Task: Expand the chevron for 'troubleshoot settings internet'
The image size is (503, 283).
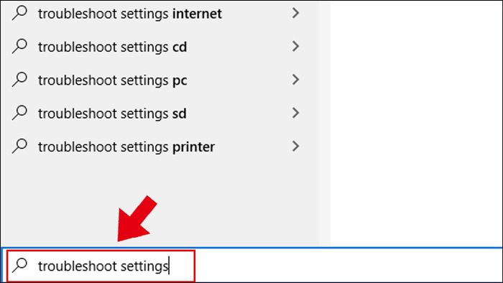Action: point(295,13)
